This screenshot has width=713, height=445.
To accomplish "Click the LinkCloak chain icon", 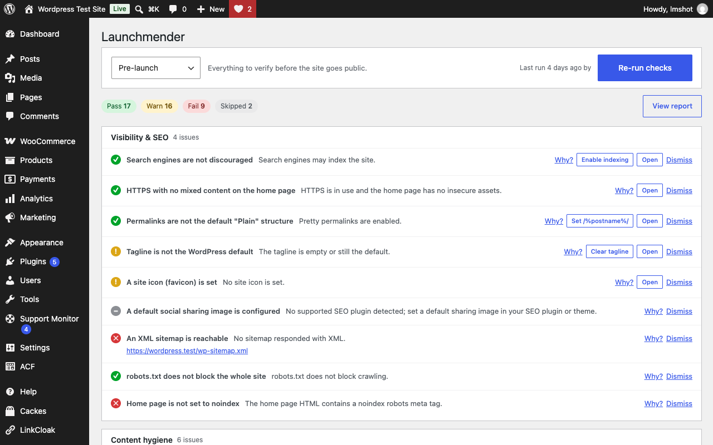I will click(10, 430).
